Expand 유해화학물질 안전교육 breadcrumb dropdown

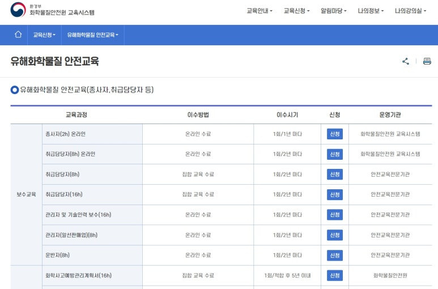(x=93, y=35)
